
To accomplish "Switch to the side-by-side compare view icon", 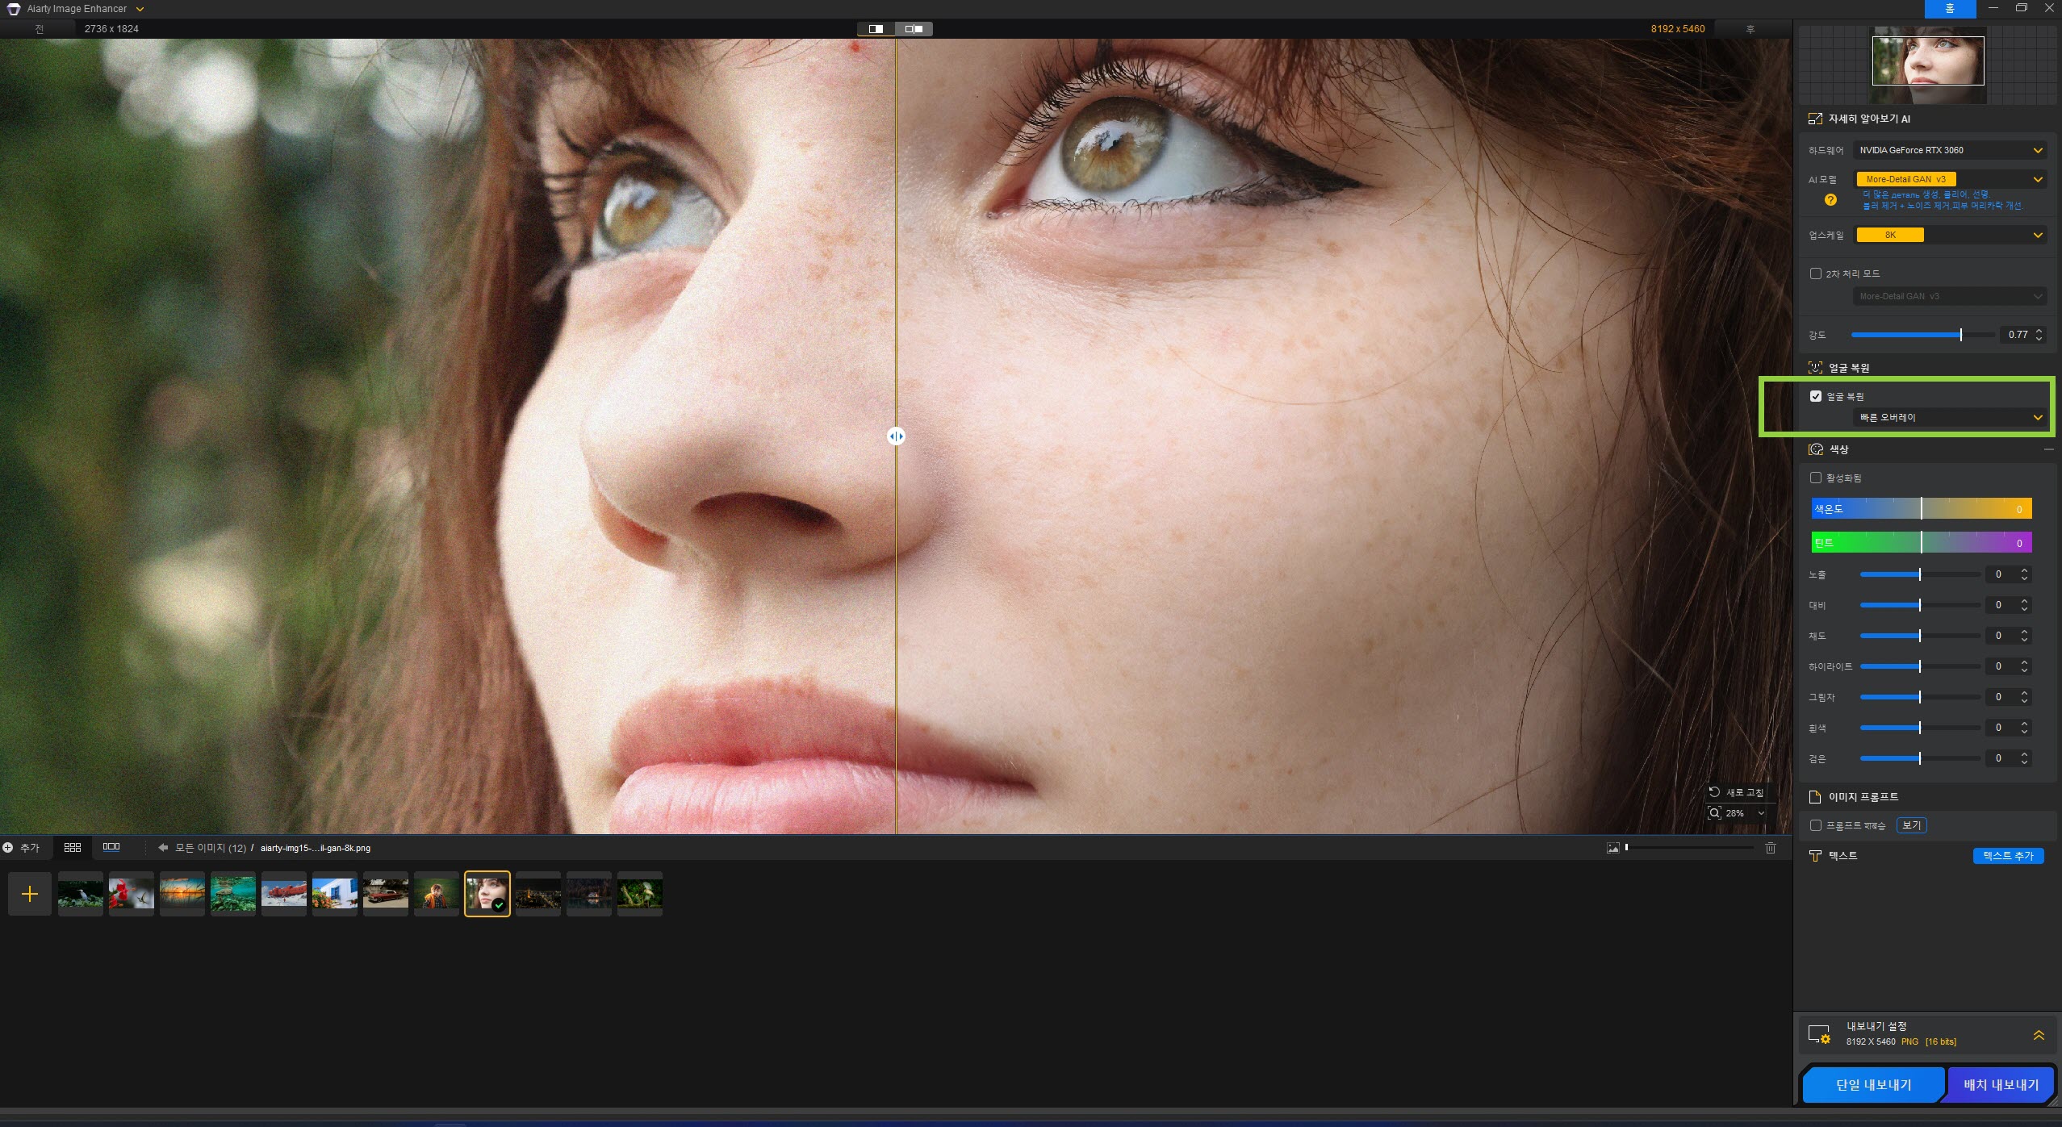I will pyautogui.click(x=914, y=29).
